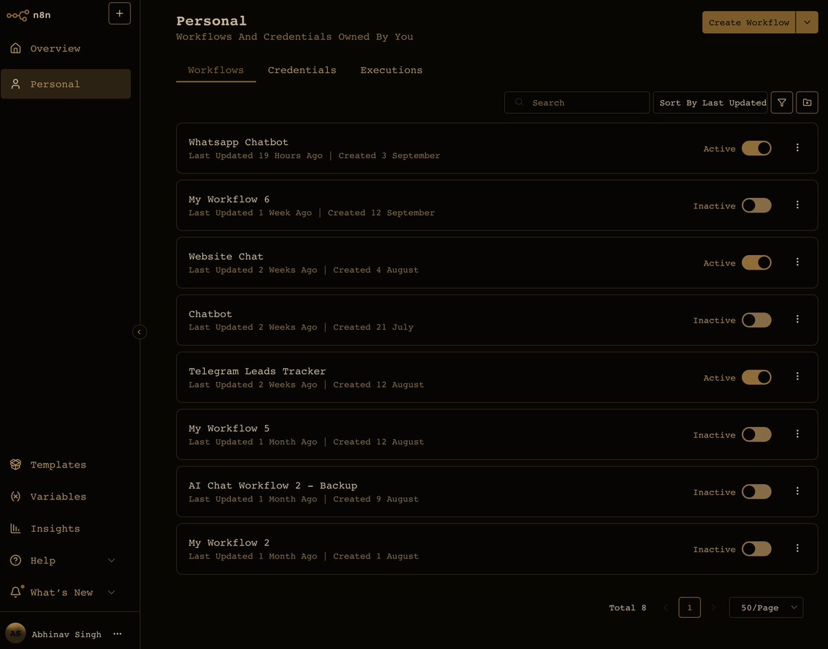Open the Website Chat workflow
The image size is (828, 649).
pos(497,263)
